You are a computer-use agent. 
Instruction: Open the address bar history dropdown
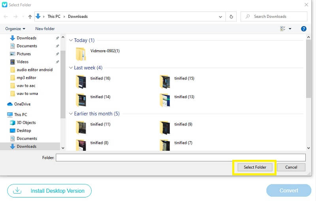coord(221,17)
